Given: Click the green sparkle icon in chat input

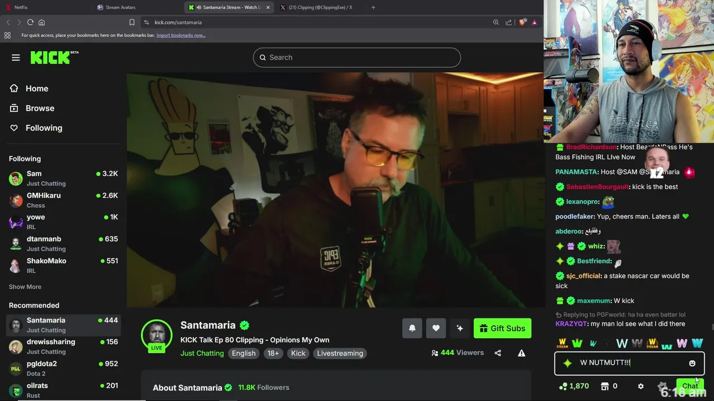Looking at the screenshot, I should tap(568, 363).
